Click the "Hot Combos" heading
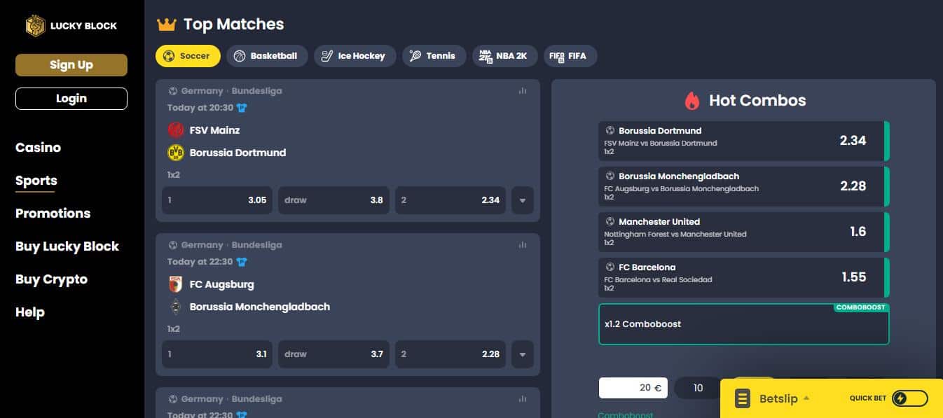The width and height of the screenshot is (943, 418). pos(757,101)
